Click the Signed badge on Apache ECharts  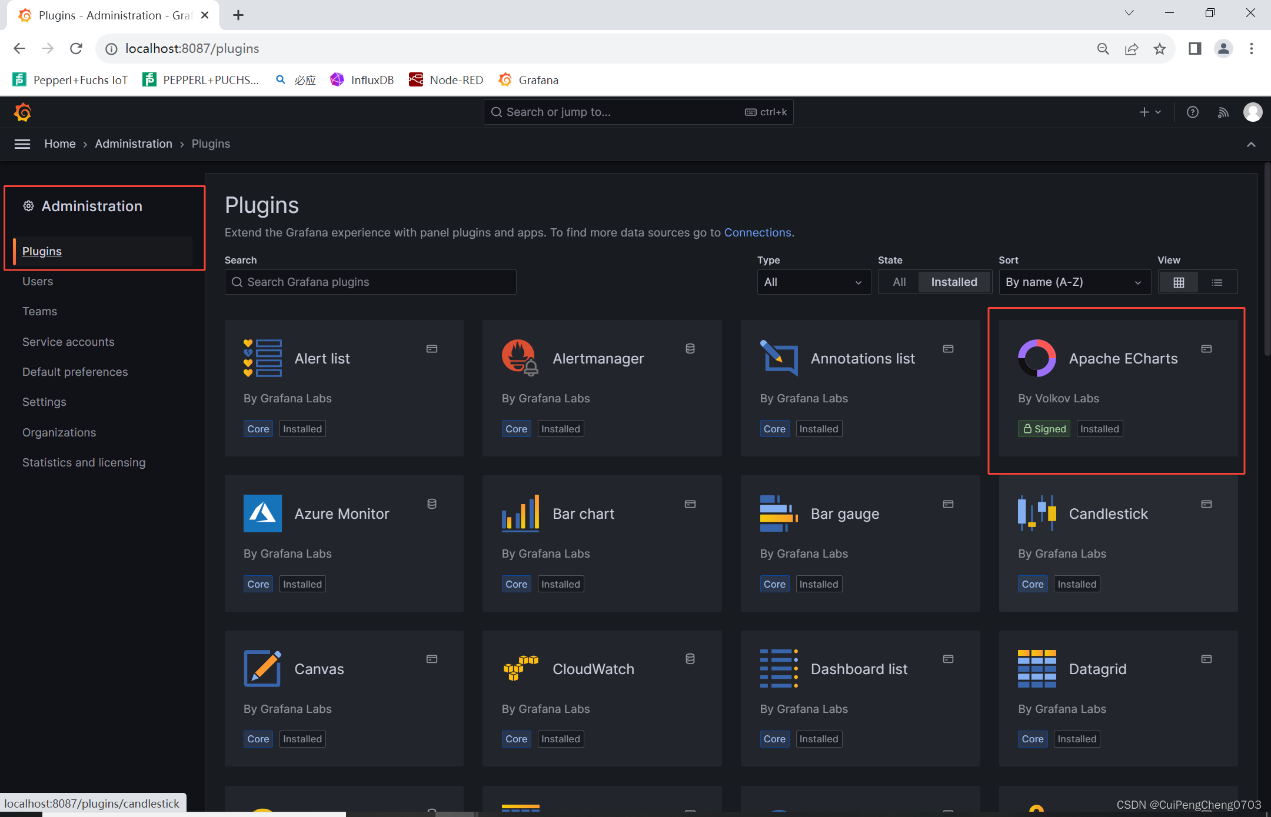click(x=1044, y=429)
